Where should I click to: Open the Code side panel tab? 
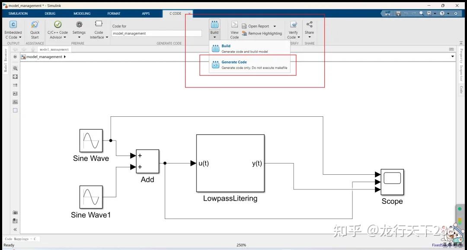461,90
